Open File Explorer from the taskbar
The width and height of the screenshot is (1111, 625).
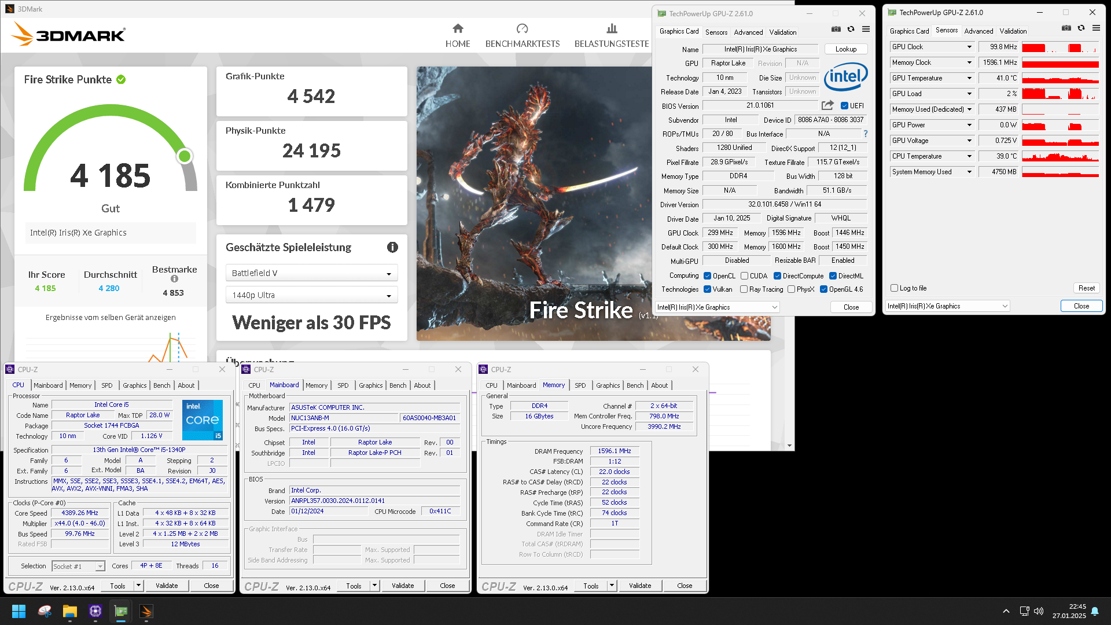(x=70, y=611)
